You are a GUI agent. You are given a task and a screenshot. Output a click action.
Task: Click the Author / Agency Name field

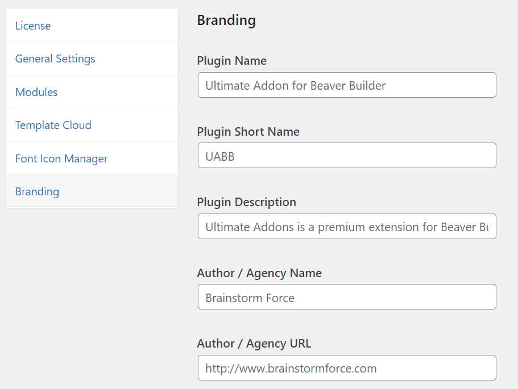(x=346, y=296)
